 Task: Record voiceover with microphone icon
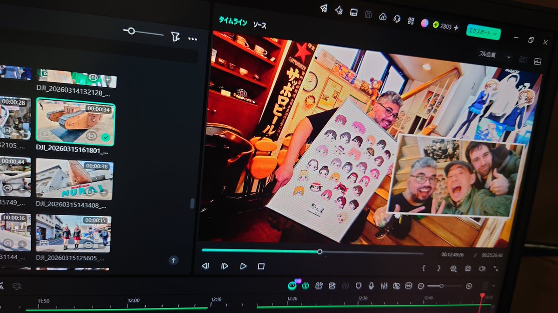click(371, 286)
